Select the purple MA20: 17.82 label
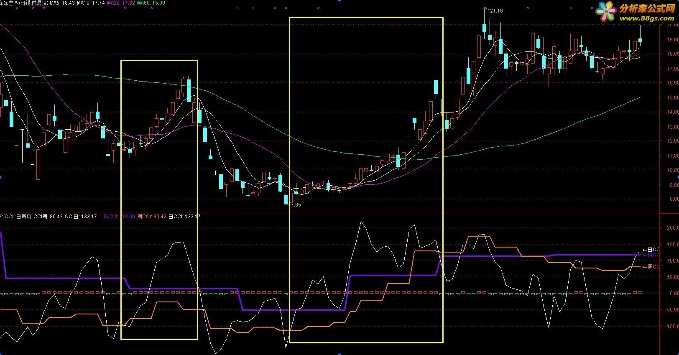Image resolution: width=679 pixels, height=355 pixels. [x=121, y=3]
